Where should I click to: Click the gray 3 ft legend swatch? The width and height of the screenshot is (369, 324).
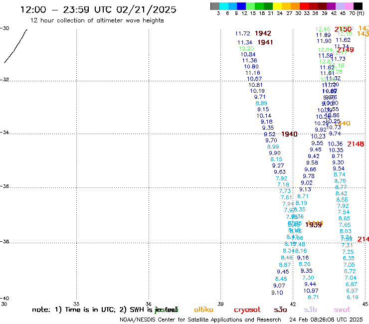pos(215,6)
